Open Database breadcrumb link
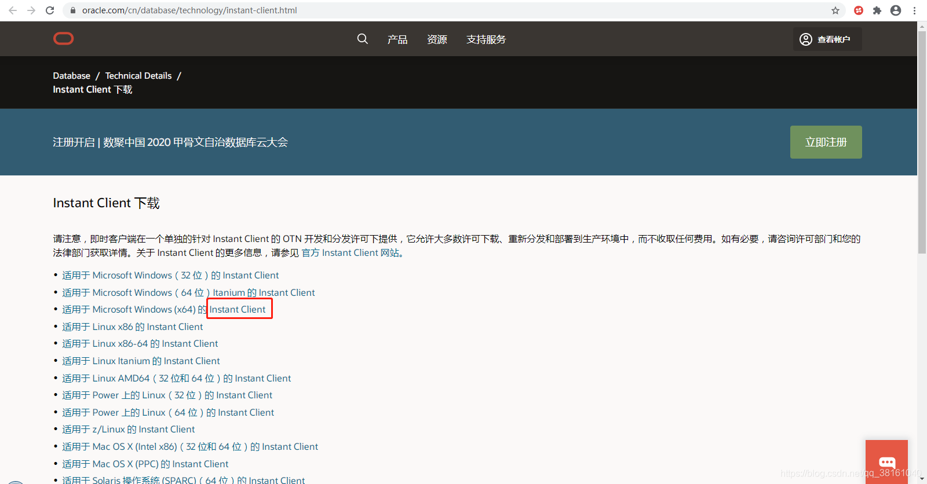The width and height of the screenshot is (927, 484). [x=71, y=76]
